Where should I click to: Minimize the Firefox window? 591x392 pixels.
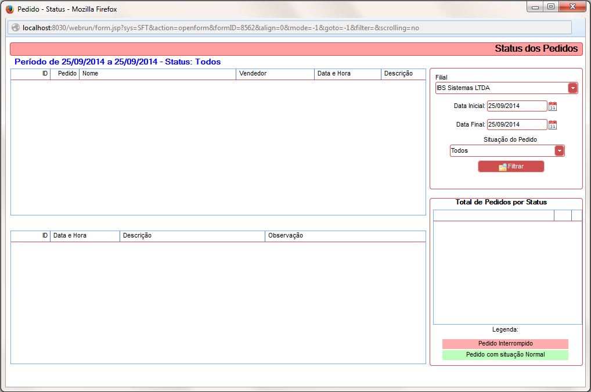[x=535, y=7]
